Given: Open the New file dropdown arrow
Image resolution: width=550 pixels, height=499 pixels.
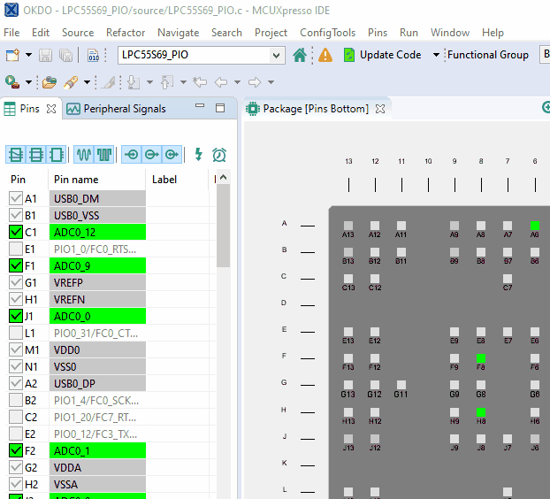Looking at the screenshot, I should point(29,55).
